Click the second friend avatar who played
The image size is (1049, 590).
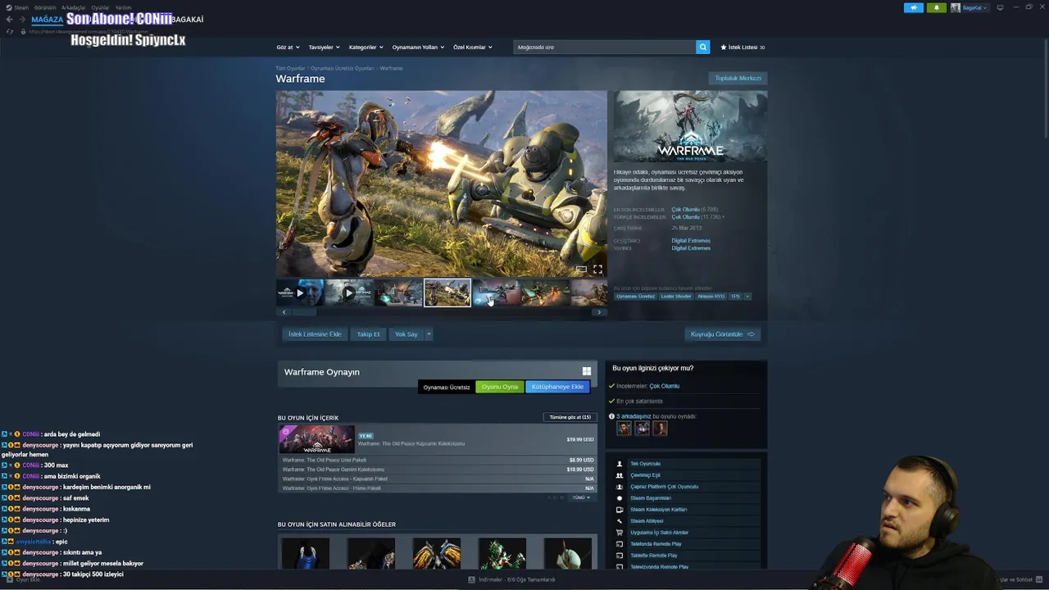coord(643,428)
